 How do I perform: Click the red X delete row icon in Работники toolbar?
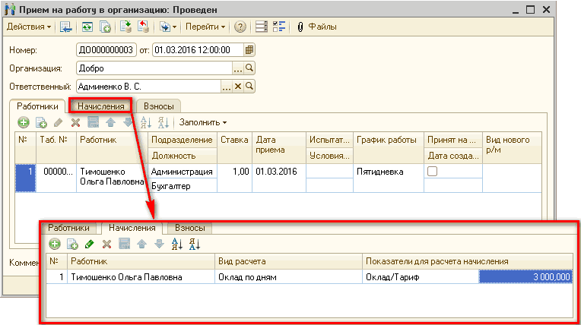pyautogui.click(x=75, y=122)
